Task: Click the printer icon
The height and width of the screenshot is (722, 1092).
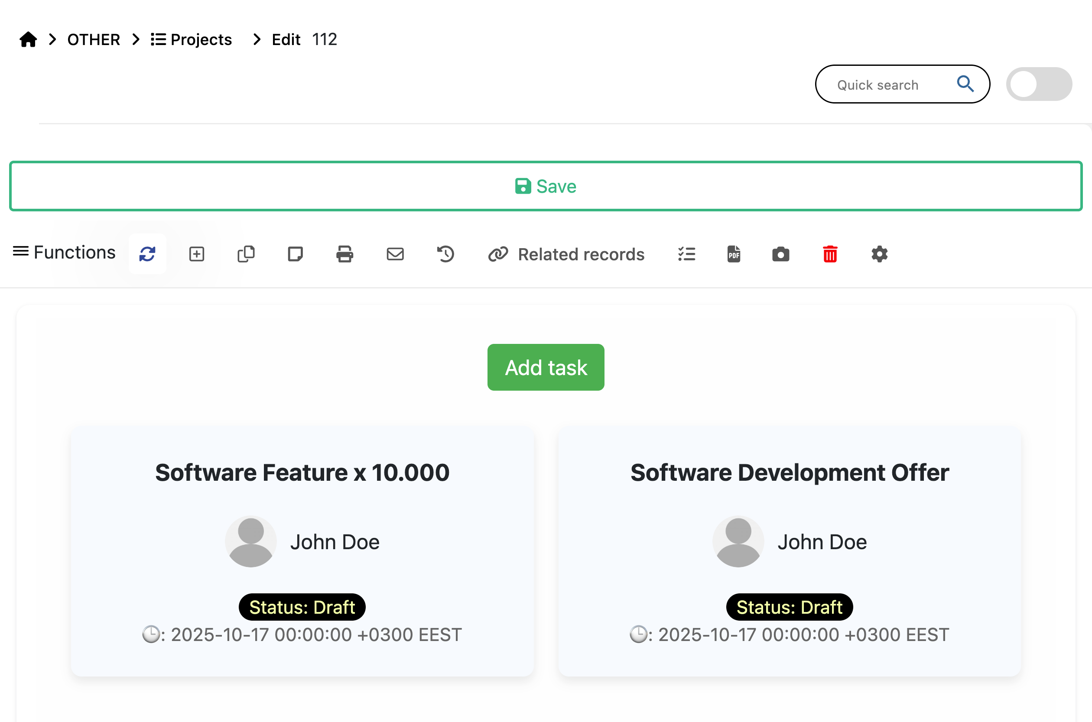Action: pos(344,254)
